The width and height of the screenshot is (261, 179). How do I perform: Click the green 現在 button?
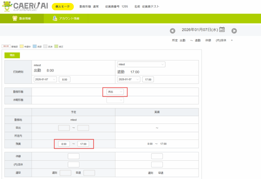[12, 55]
